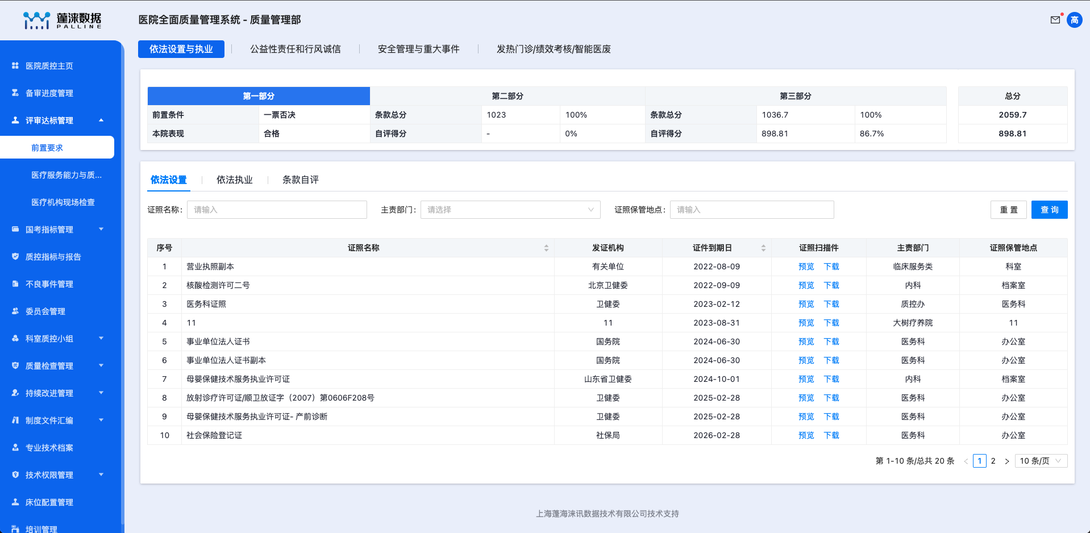Image resolution: width=1090 pixels, height=533 pixels.
Task: Switch to 依法设置与执业 top tab
Action: (181, 49)
